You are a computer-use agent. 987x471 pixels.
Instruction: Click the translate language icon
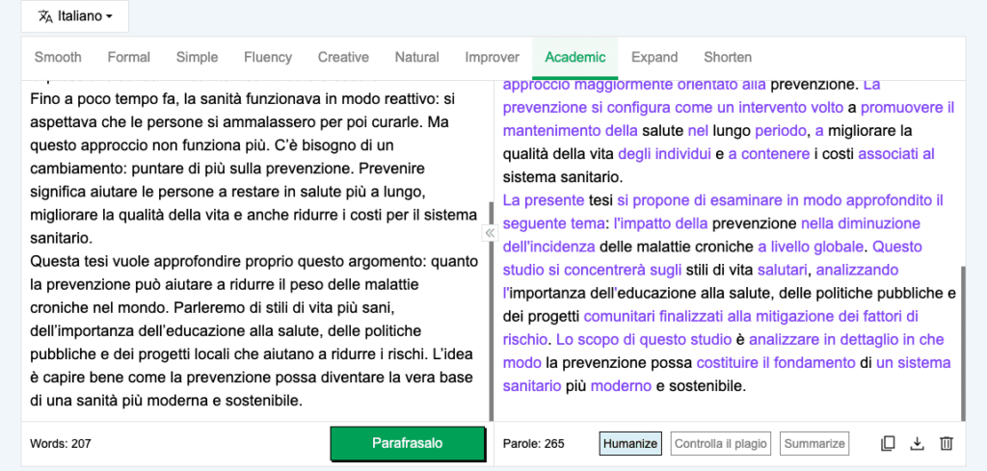[45, 16]
